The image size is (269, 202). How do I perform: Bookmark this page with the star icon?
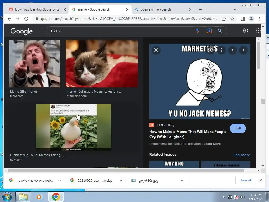(232, 19)
